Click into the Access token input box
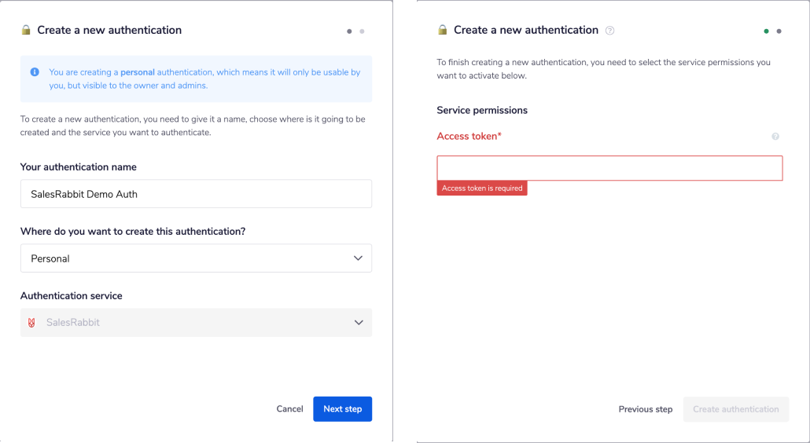The image size is (810, 443). 609,168
